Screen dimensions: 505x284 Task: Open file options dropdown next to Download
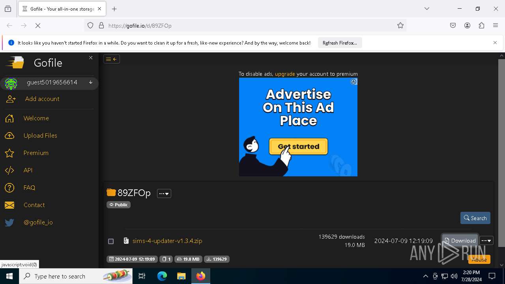(x=486, y=241)
